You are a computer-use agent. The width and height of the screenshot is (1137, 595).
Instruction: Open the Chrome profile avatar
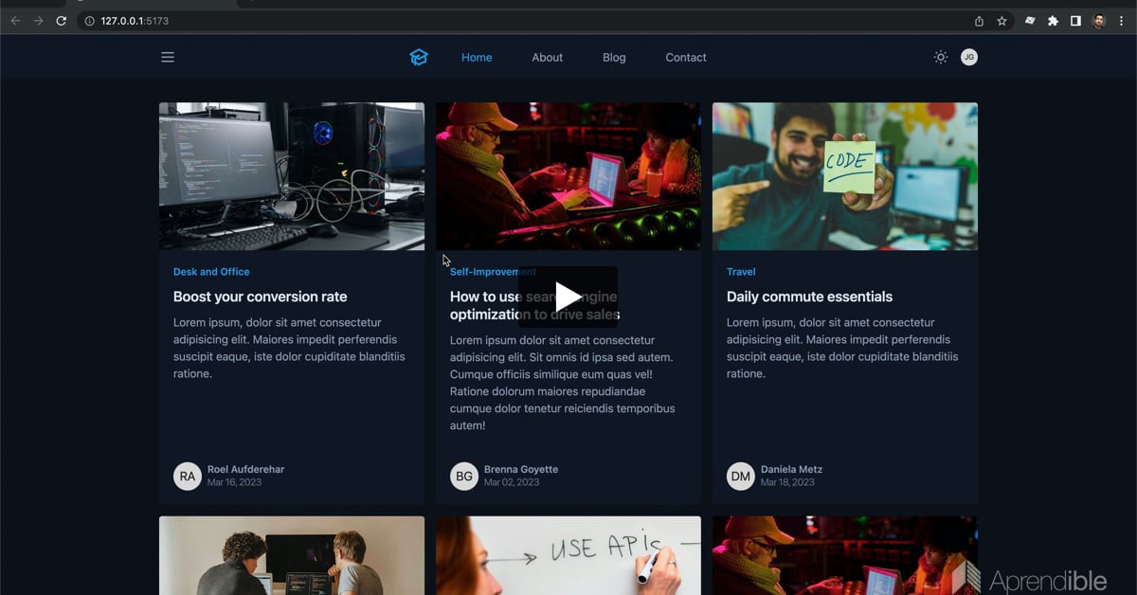click(x=1099, y=21)
